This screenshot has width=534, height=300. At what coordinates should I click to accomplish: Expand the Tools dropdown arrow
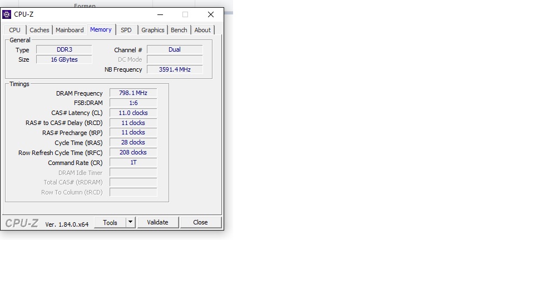click(130, 222)
